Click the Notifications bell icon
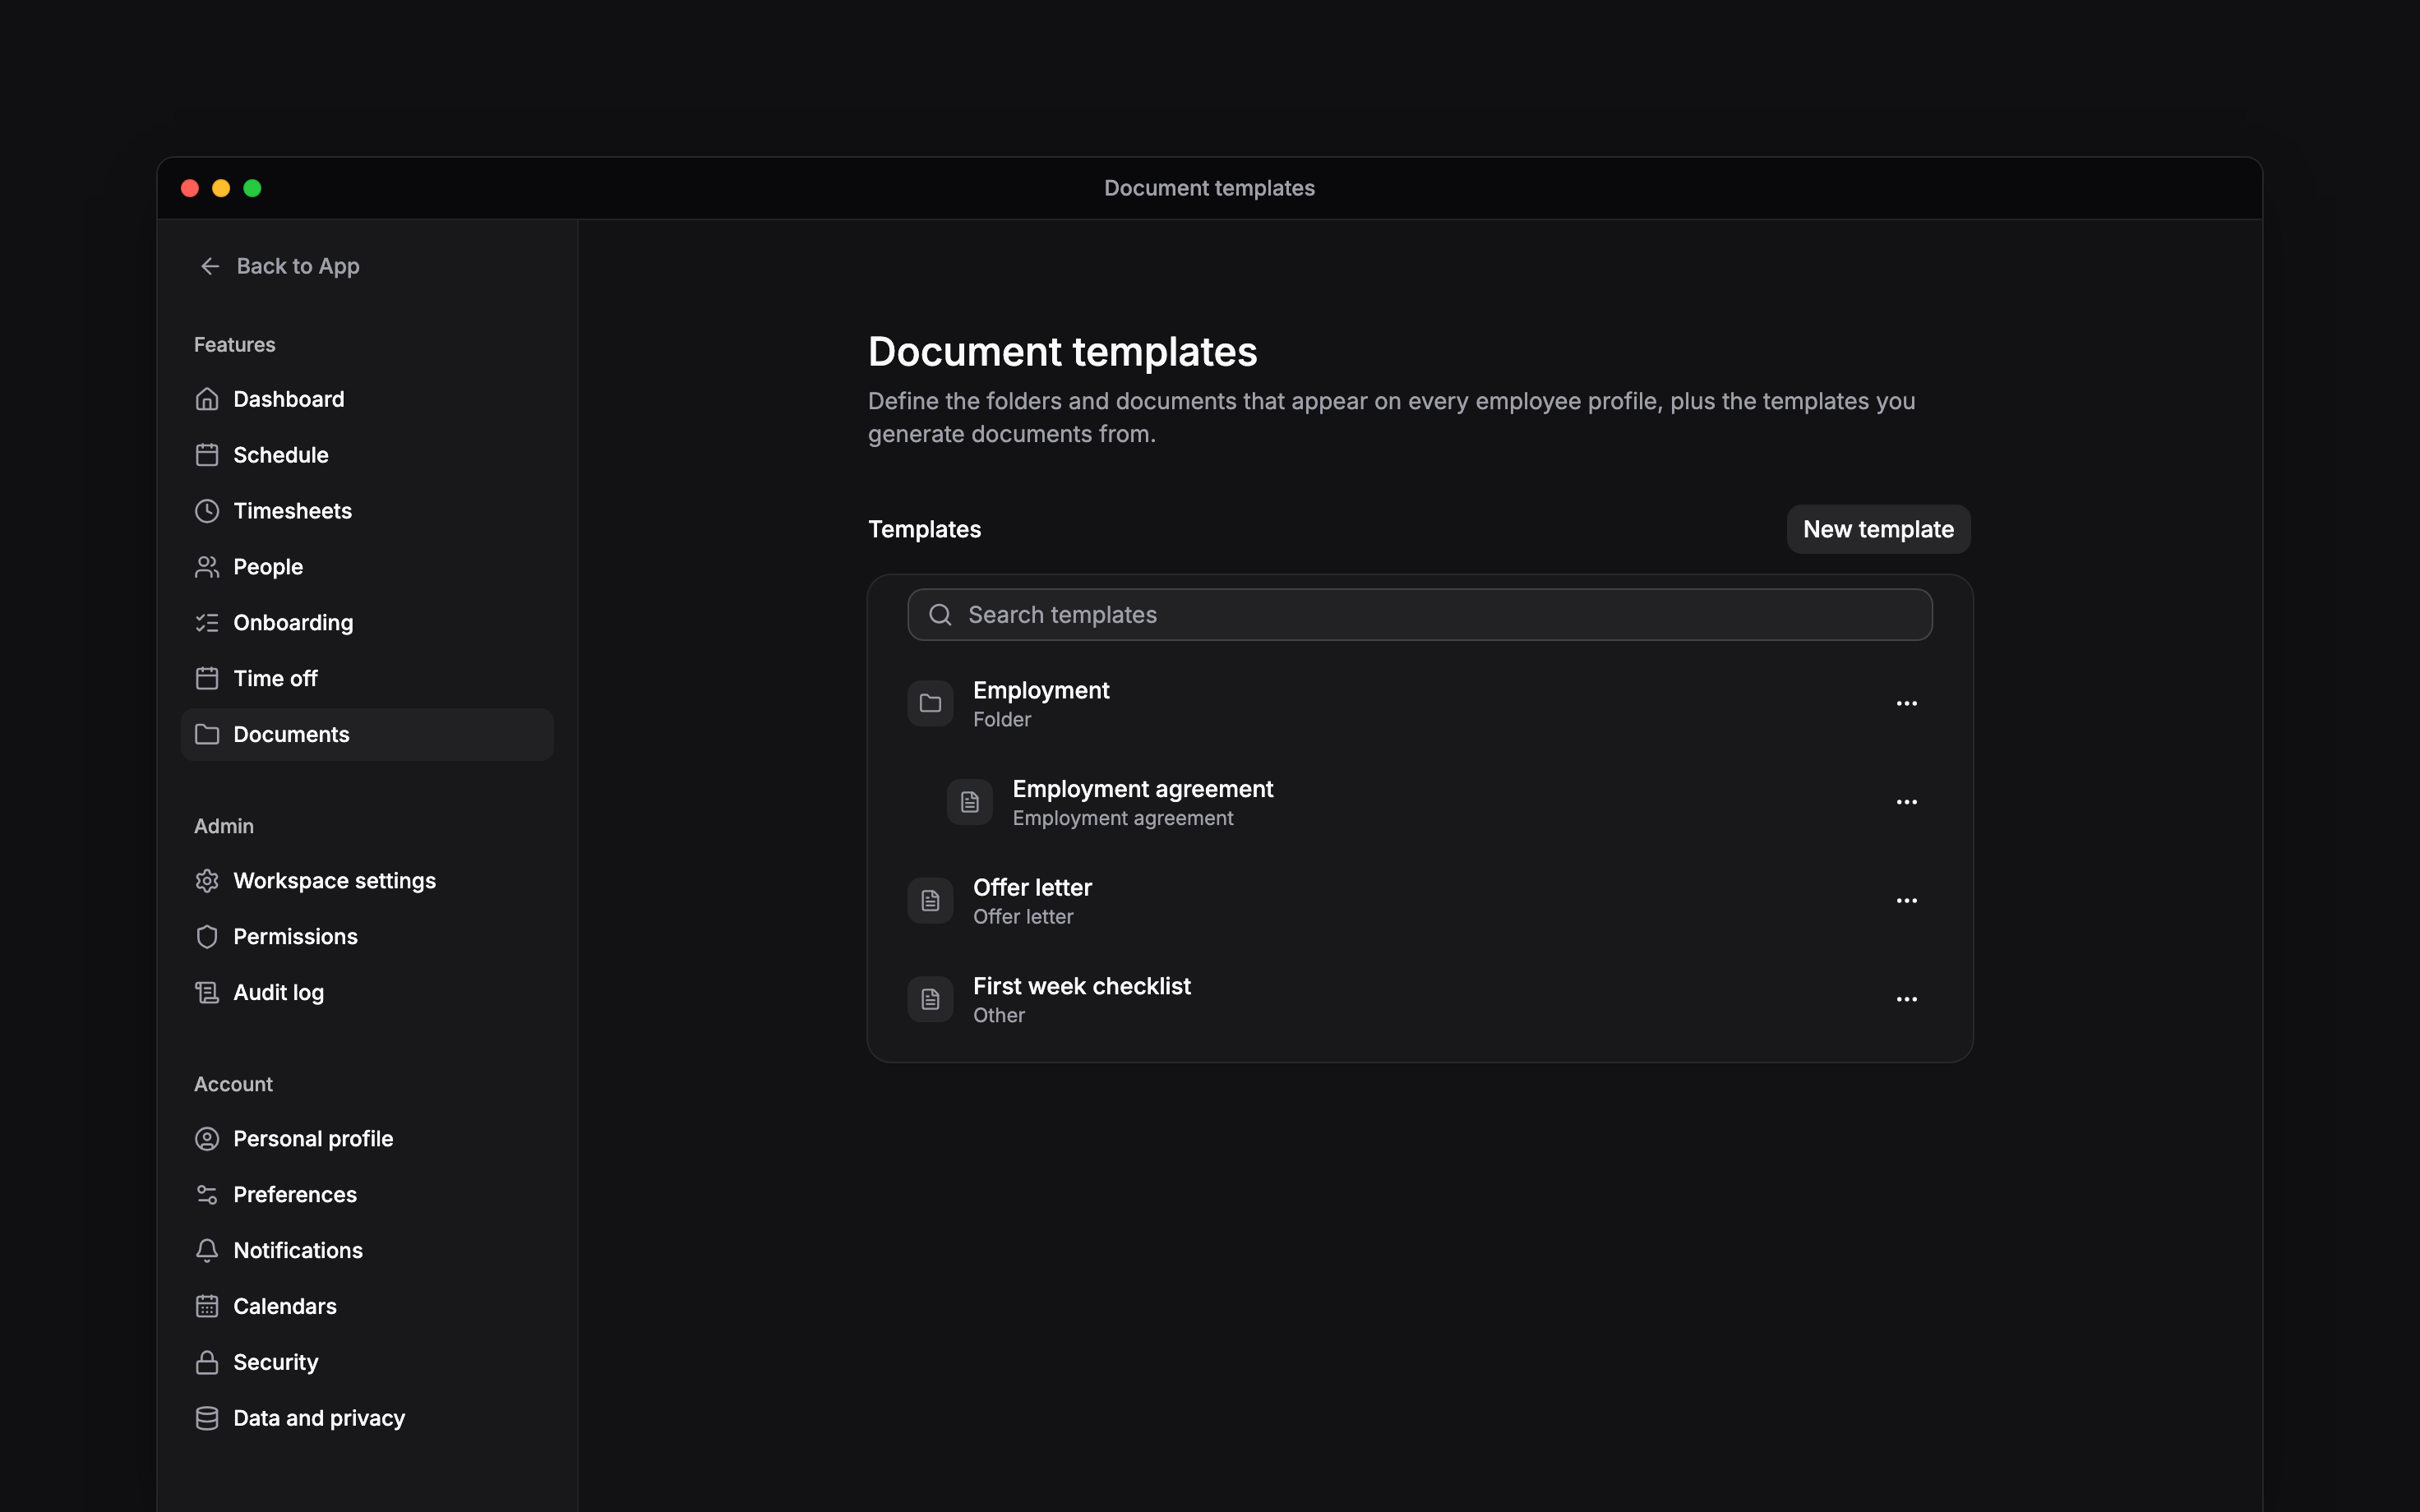2420x1512 pixels. coord(207,1251)
